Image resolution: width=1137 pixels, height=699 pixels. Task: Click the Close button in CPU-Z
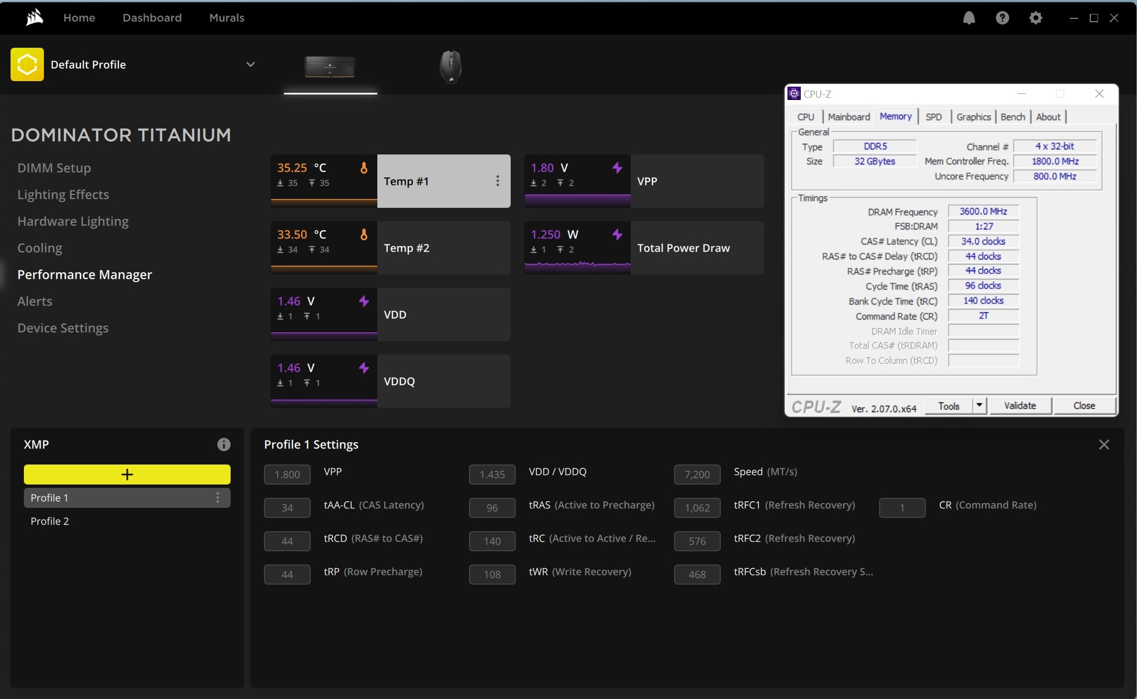[x=1084, y=406]
